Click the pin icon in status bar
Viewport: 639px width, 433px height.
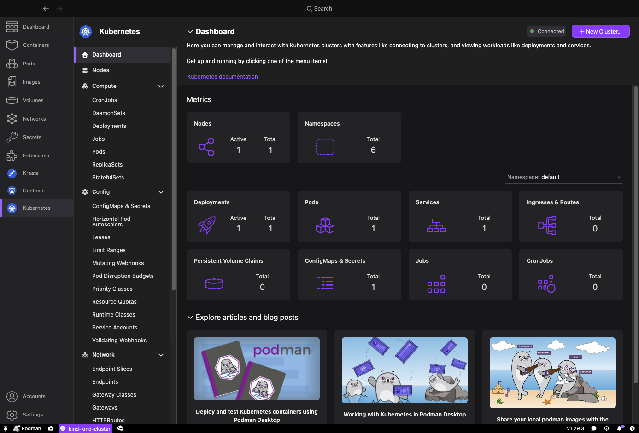click(x=6, y=428)
